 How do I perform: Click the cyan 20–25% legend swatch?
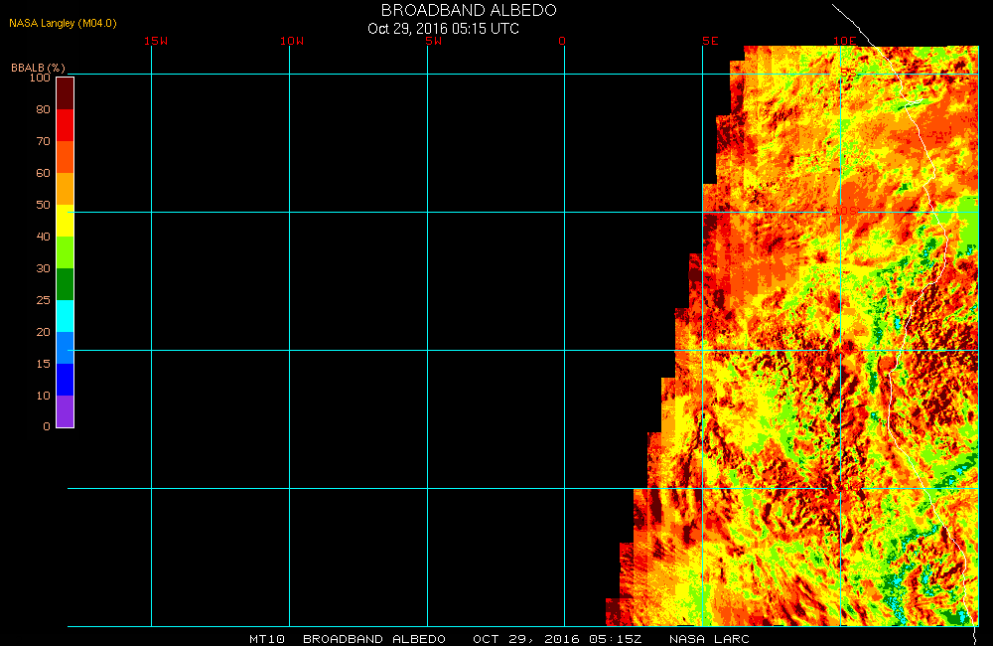point(65,316)
